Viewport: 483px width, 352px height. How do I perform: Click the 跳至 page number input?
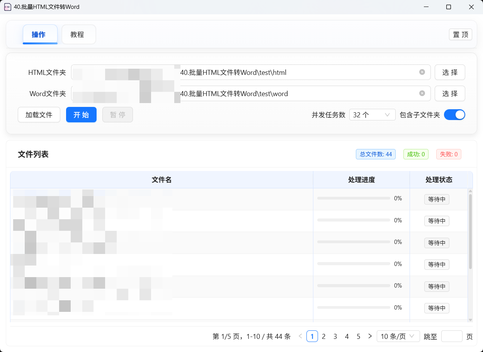coord(451,336)
